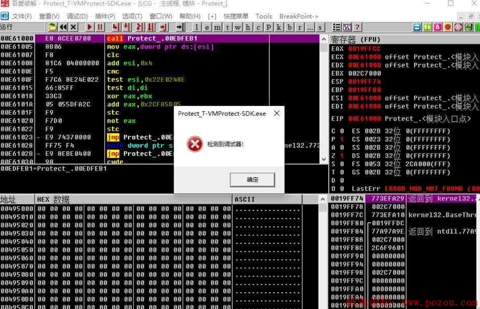Pause execution with the red pause icon
The height and width of the screenshot is (309, 480).
pyautogui.click(x=100, y=27)
